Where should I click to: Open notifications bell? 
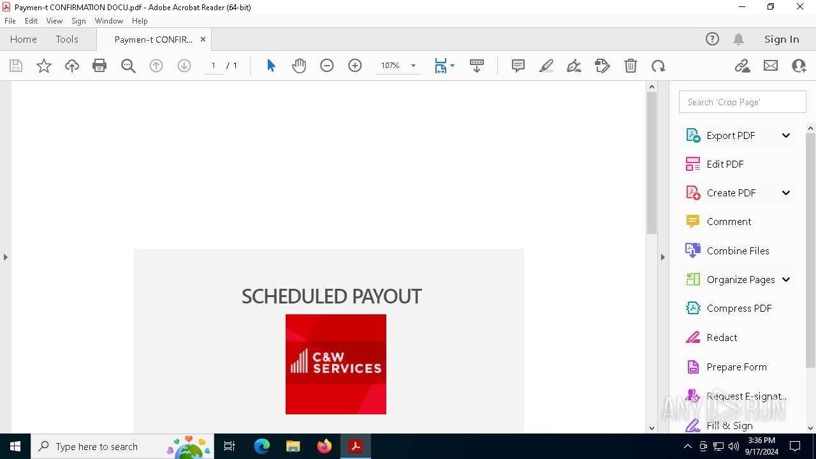tap(738, 39)
